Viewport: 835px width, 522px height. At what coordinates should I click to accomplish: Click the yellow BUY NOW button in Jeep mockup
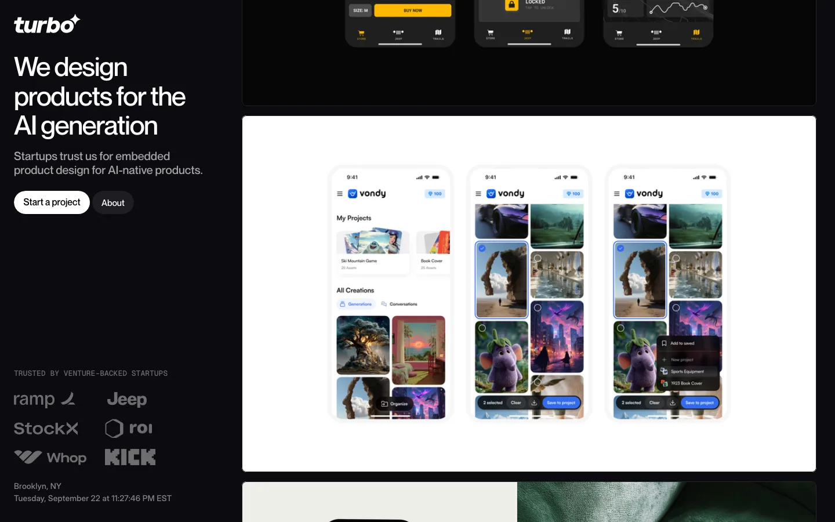point(413,10)
